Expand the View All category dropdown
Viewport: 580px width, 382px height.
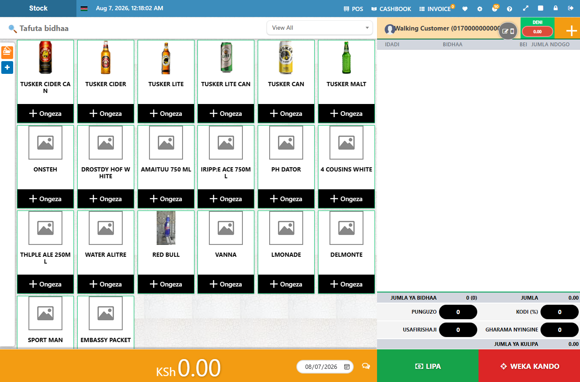(x=320, y=28)
